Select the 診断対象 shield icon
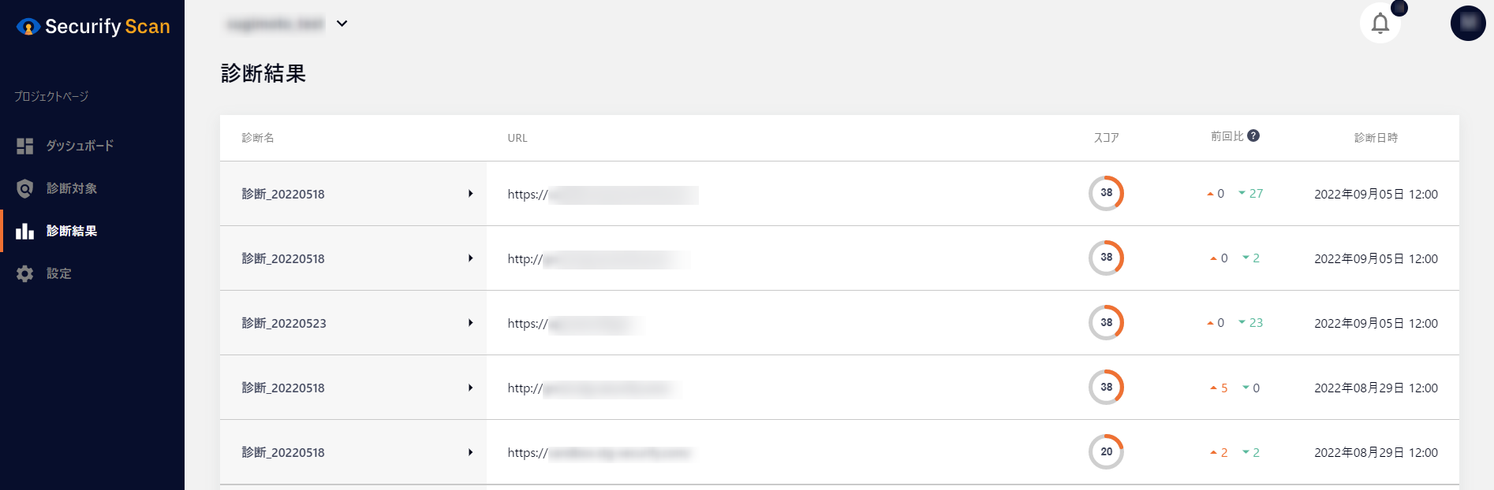 point(25,188)
